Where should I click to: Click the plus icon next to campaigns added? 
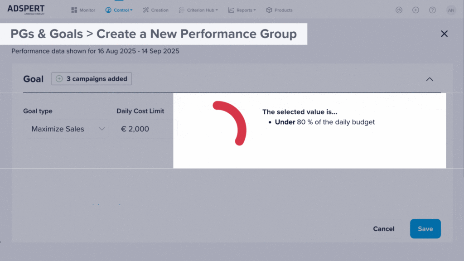coord(58,78)
